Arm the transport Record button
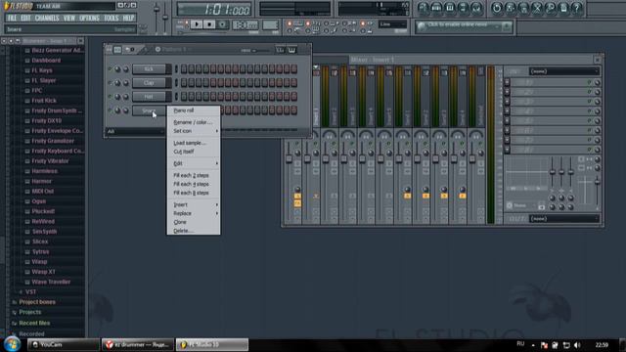 222,24
